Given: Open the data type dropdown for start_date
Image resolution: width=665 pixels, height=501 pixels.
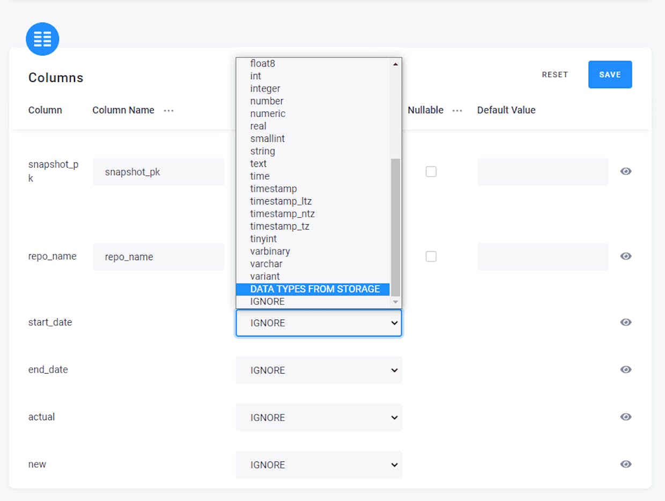Looking at the screenshot, I should [x=319, y=323].
